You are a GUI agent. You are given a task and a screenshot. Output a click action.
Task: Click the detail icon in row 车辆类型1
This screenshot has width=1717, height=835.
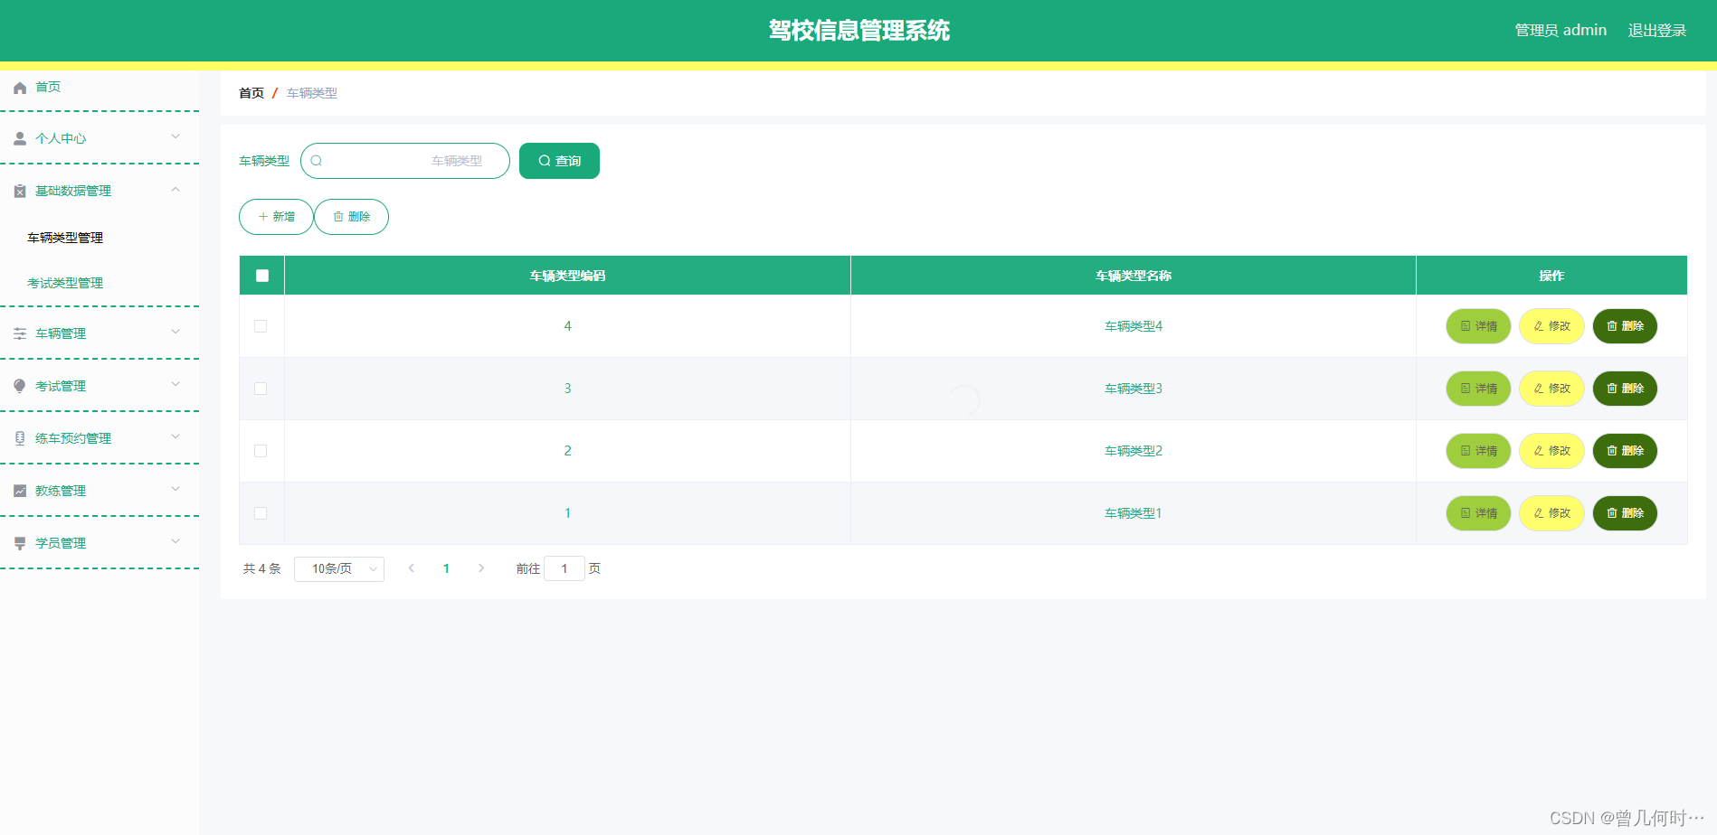[x=1466, y=513]
